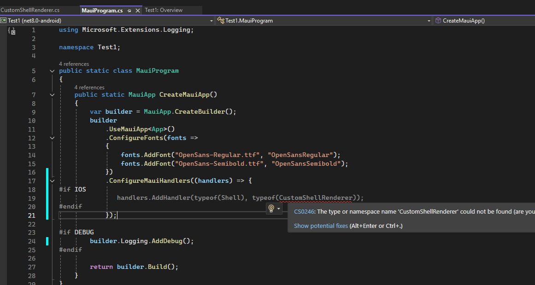The height and width of the screenshot is (285, 535).
Task: Click 'namespace Test1;' on line 3
Action: click(x=90, y=47)
